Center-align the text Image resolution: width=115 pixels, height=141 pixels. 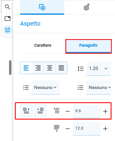tap(50, 68)
